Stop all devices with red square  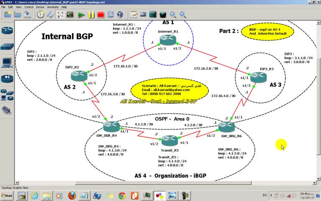pyautogui.click(x=101, y=15)
